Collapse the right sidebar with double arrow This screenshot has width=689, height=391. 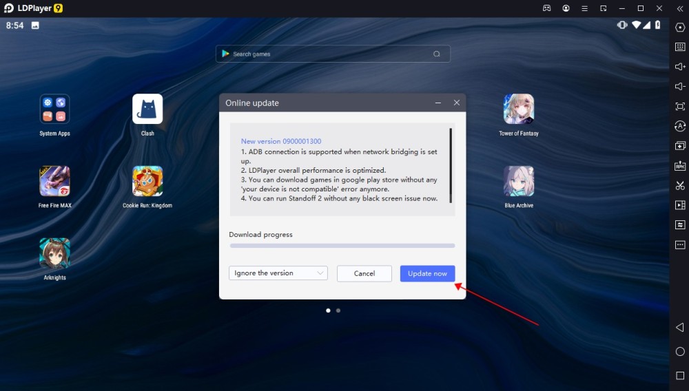pos(680,8)
